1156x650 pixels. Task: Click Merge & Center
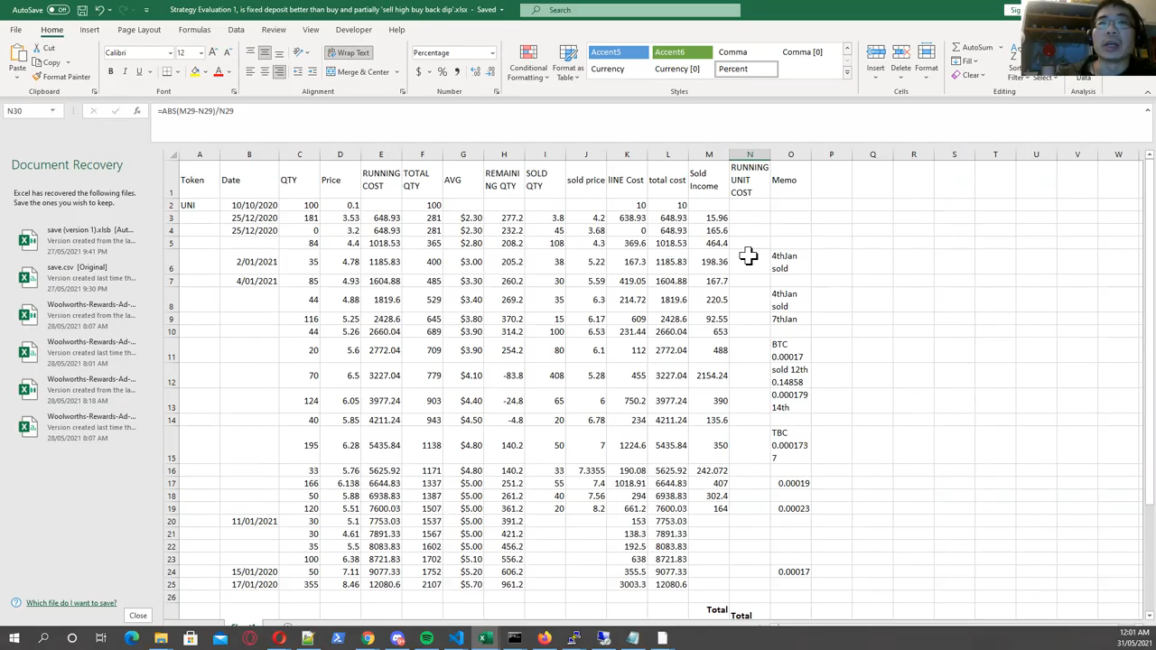click(359, 71)
